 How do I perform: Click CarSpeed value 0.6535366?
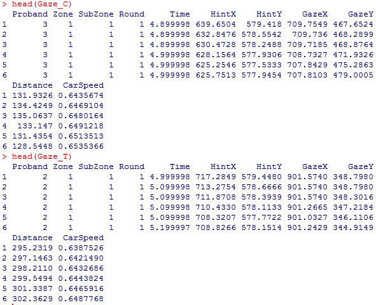point(81,146)
